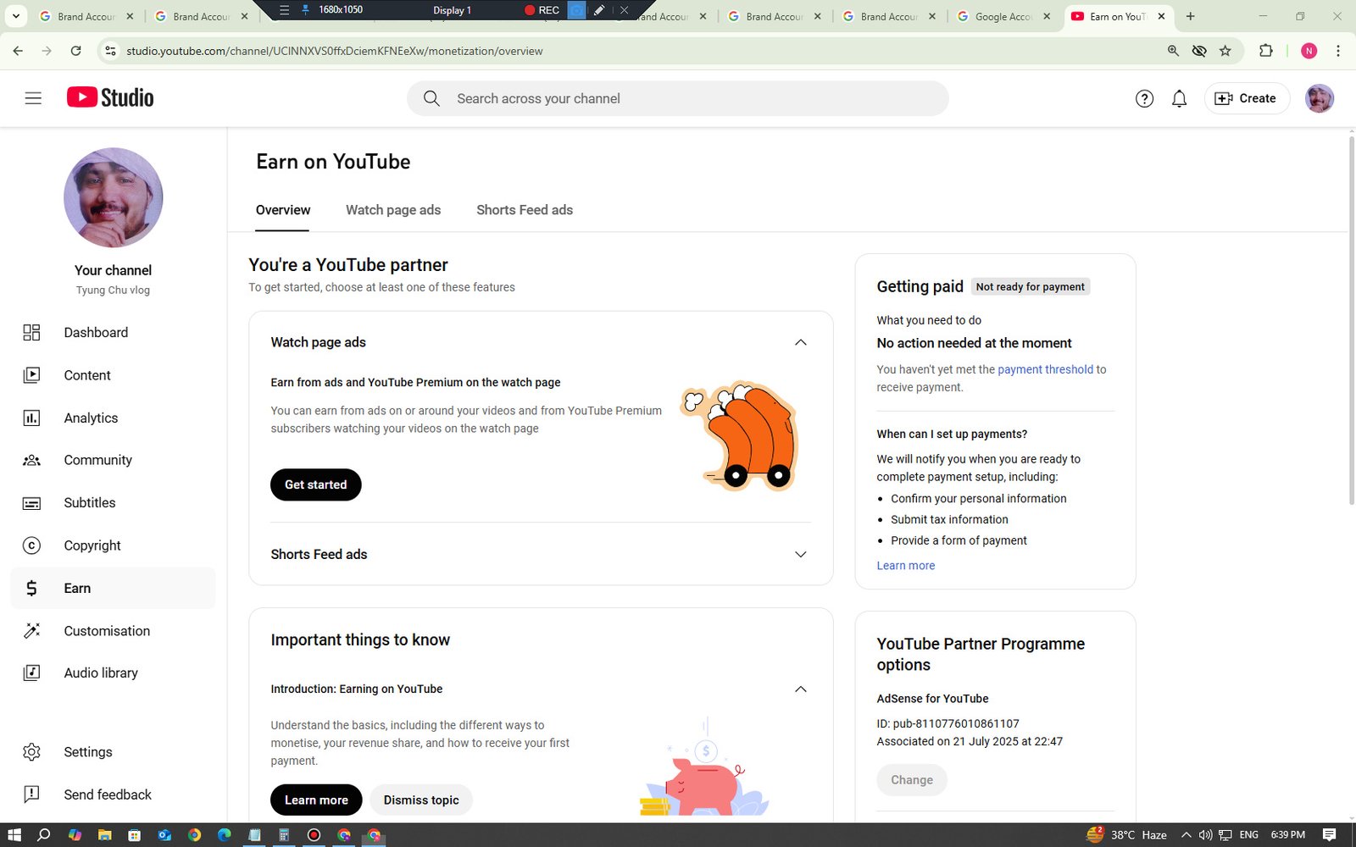This screenshot has width=1356, height=847.
Task: Click the Tyung Chu vlog channel name
Action: pos(113,290)
